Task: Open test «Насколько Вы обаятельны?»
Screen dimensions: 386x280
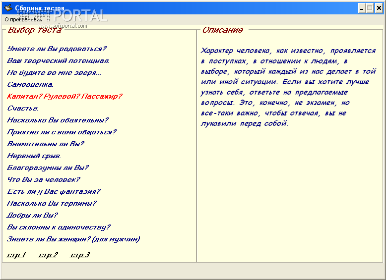Action: tap(58, 120)
